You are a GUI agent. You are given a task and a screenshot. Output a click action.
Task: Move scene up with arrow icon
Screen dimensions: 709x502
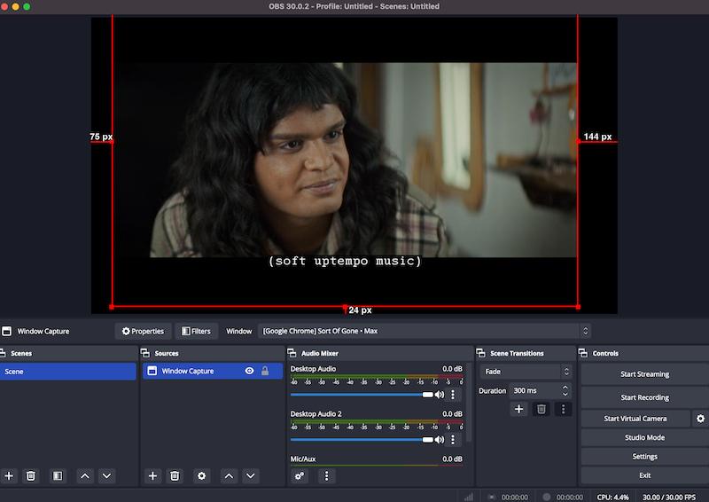pyautogui.click(x=84, y=475)
